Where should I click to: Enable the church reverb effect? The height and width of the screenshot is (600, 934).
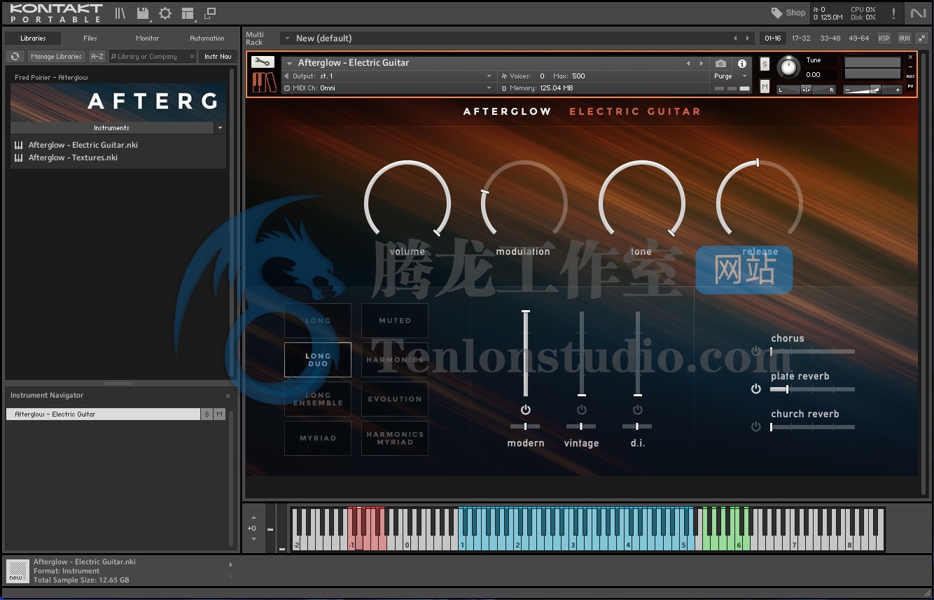point(755,426)
